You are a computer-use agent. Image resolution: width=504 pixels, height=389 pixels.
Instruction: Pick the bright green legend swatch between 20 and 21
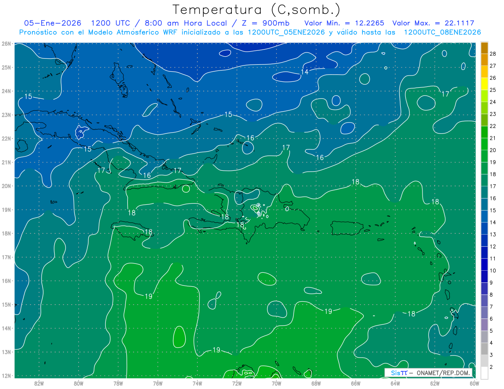click(484, 144)
